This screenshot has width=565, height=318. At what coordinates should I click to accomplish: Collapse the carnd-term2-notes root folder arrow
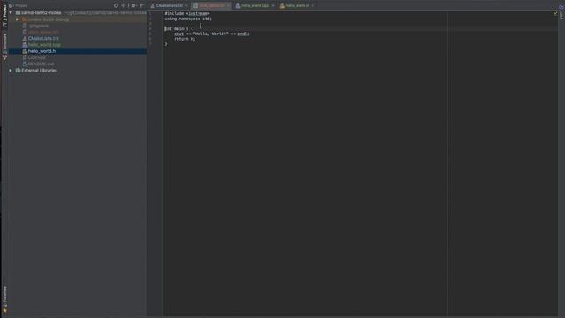point(11,12)
